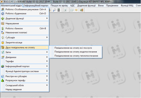Click the dollar icon for Робота з банком
This screenshot has height=98, width=141.
pos(3,29)
